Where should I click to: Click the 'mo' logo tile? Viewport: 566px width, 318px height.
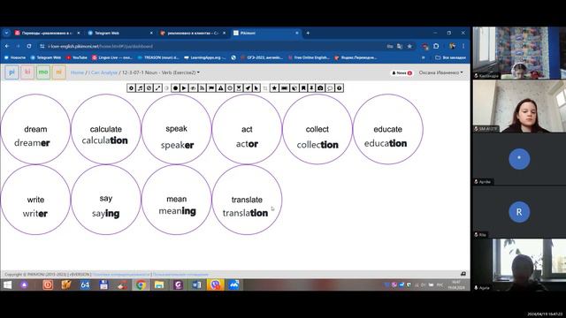tap(43, 72)
